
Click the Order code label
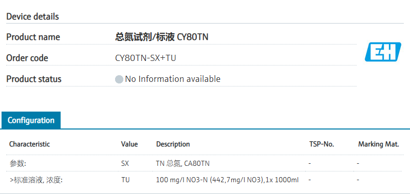point(27,58)
